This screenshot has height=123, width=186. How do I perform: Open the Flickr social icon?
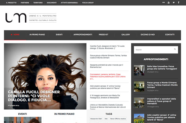point(163,3)
